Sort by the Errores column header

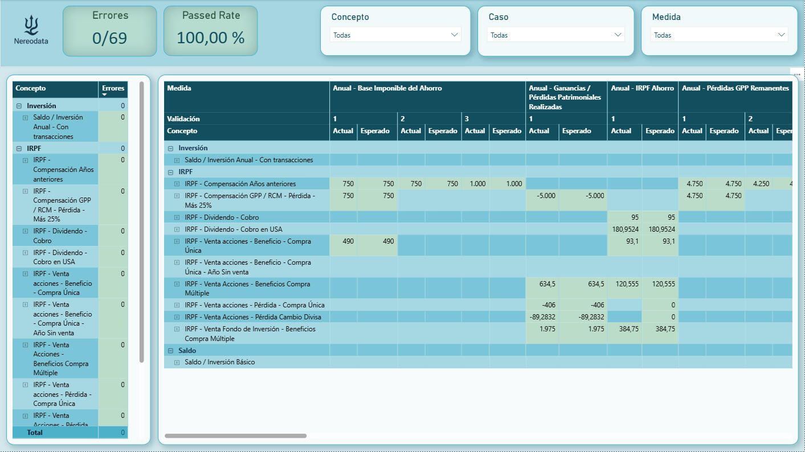(113, 89)
